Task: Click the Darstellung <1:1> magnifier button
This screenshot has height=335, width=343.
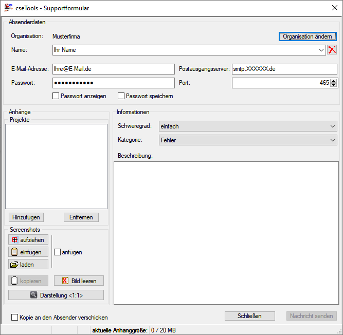Action: [x=56, y=295]
